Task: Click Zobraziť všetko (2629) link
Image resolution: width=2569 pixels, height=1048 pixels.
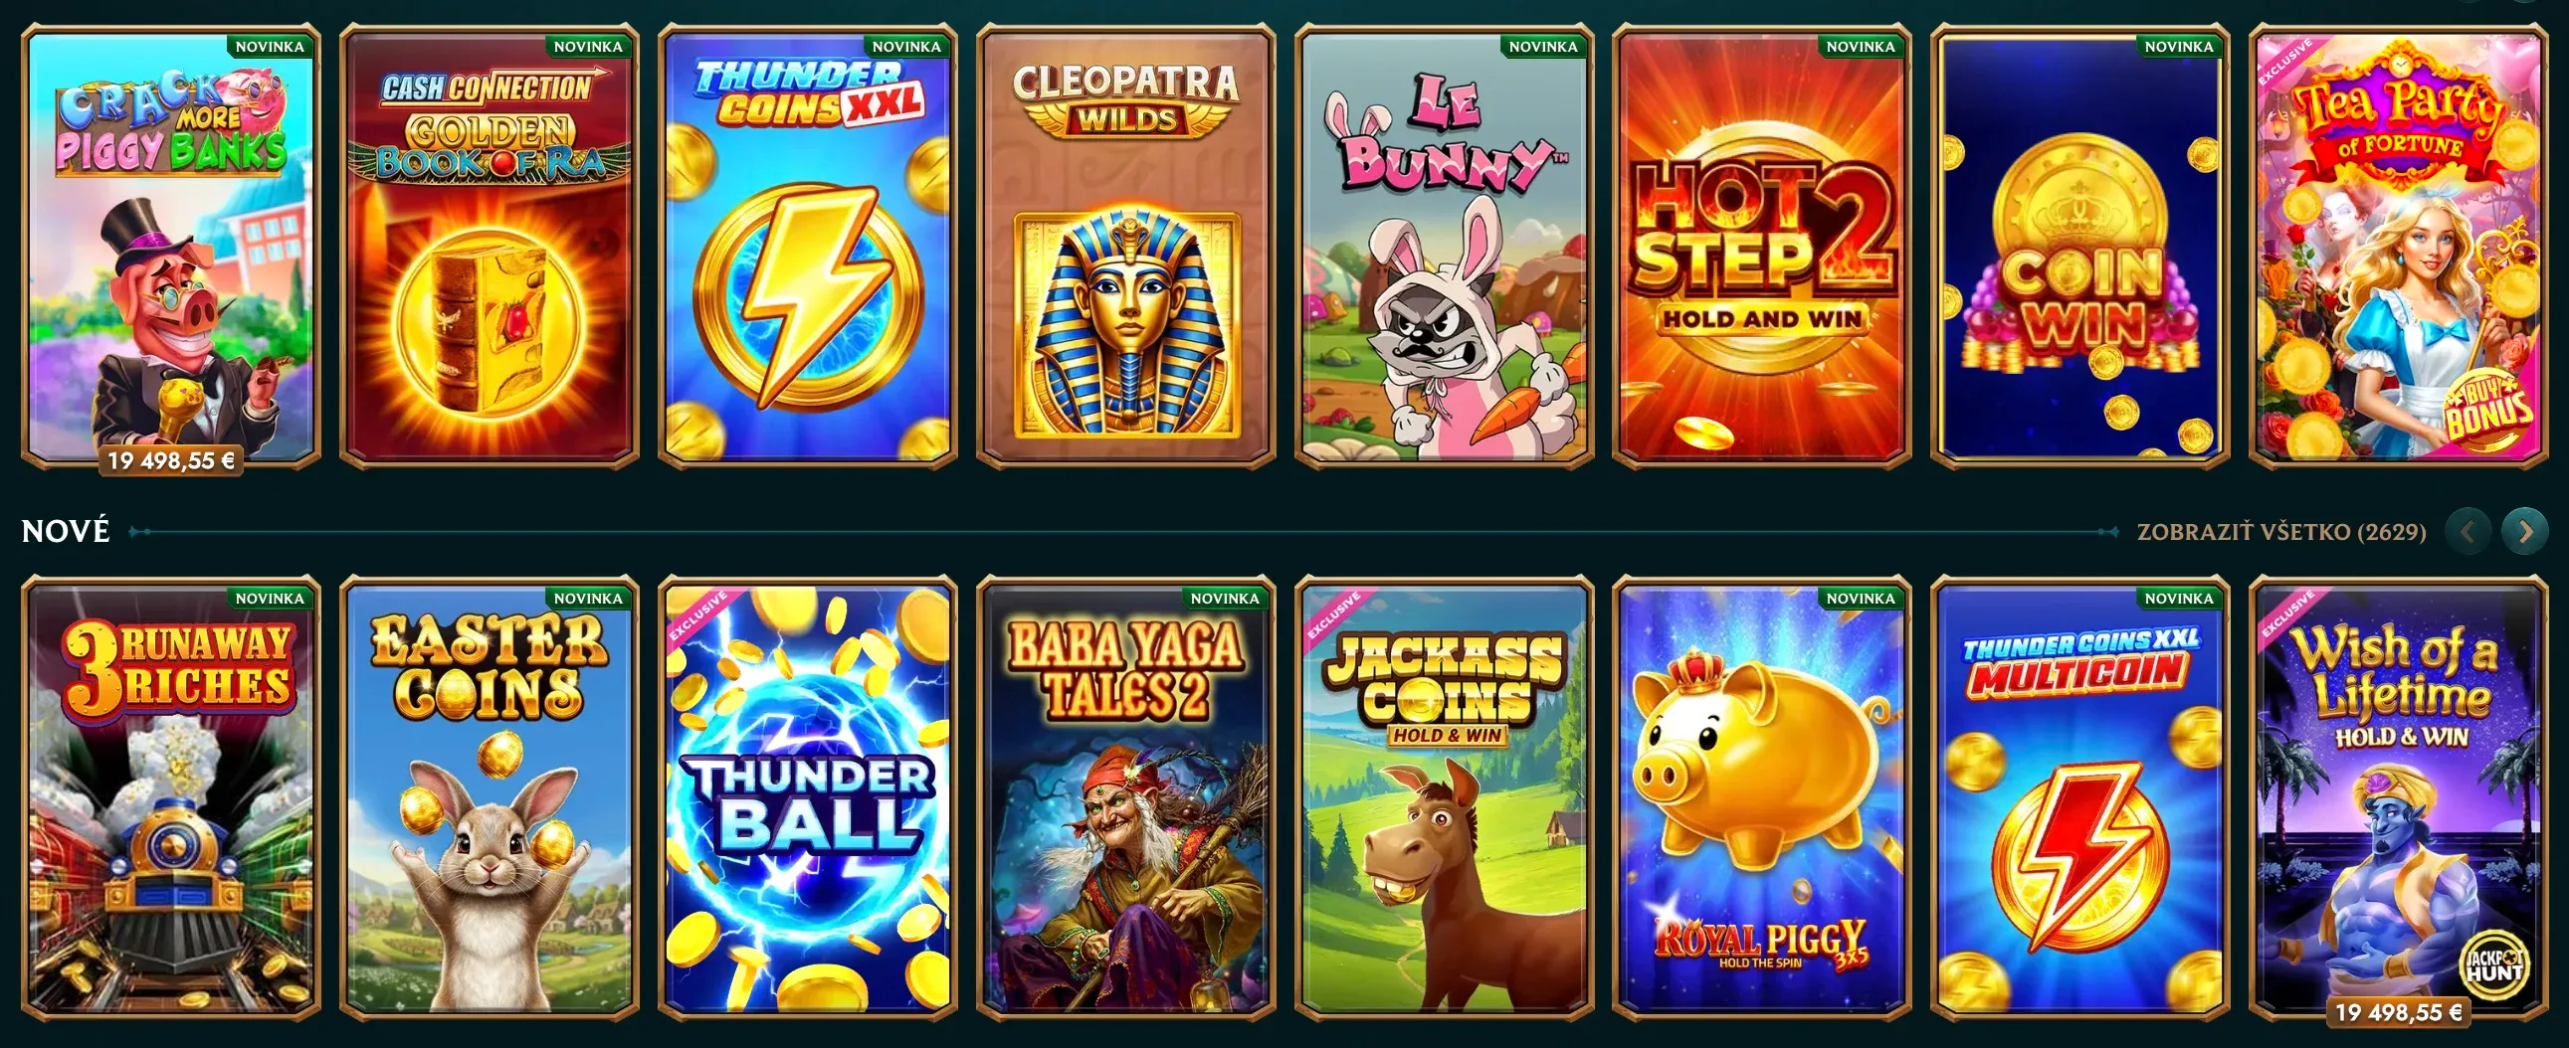Action: tap(2280, 532)
